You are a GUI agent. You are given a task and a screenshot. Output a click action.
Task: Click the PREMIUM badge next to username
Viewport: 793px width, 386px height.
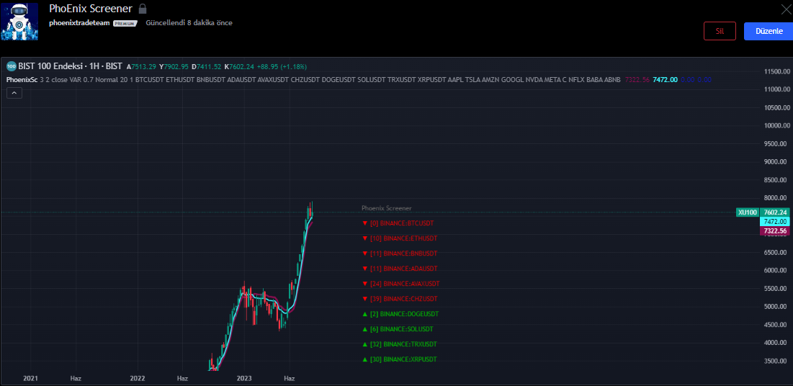125,23
